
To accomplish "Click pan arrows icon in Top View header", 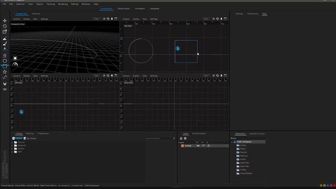I will click(214, 19).
